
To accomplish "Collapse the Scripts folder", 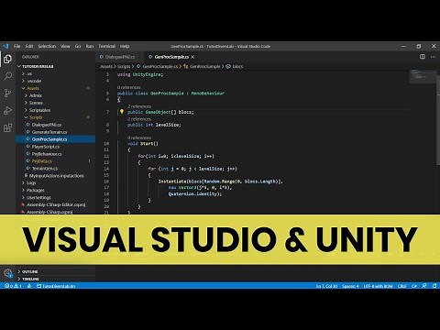I will (36, 117).
